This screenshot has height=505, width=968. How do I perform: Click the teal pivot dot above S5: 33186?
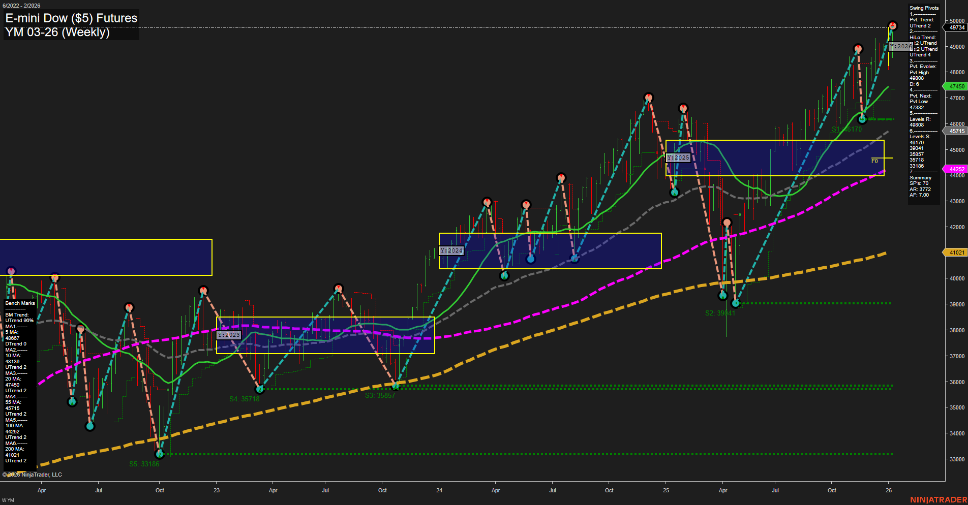pos(160,454)
